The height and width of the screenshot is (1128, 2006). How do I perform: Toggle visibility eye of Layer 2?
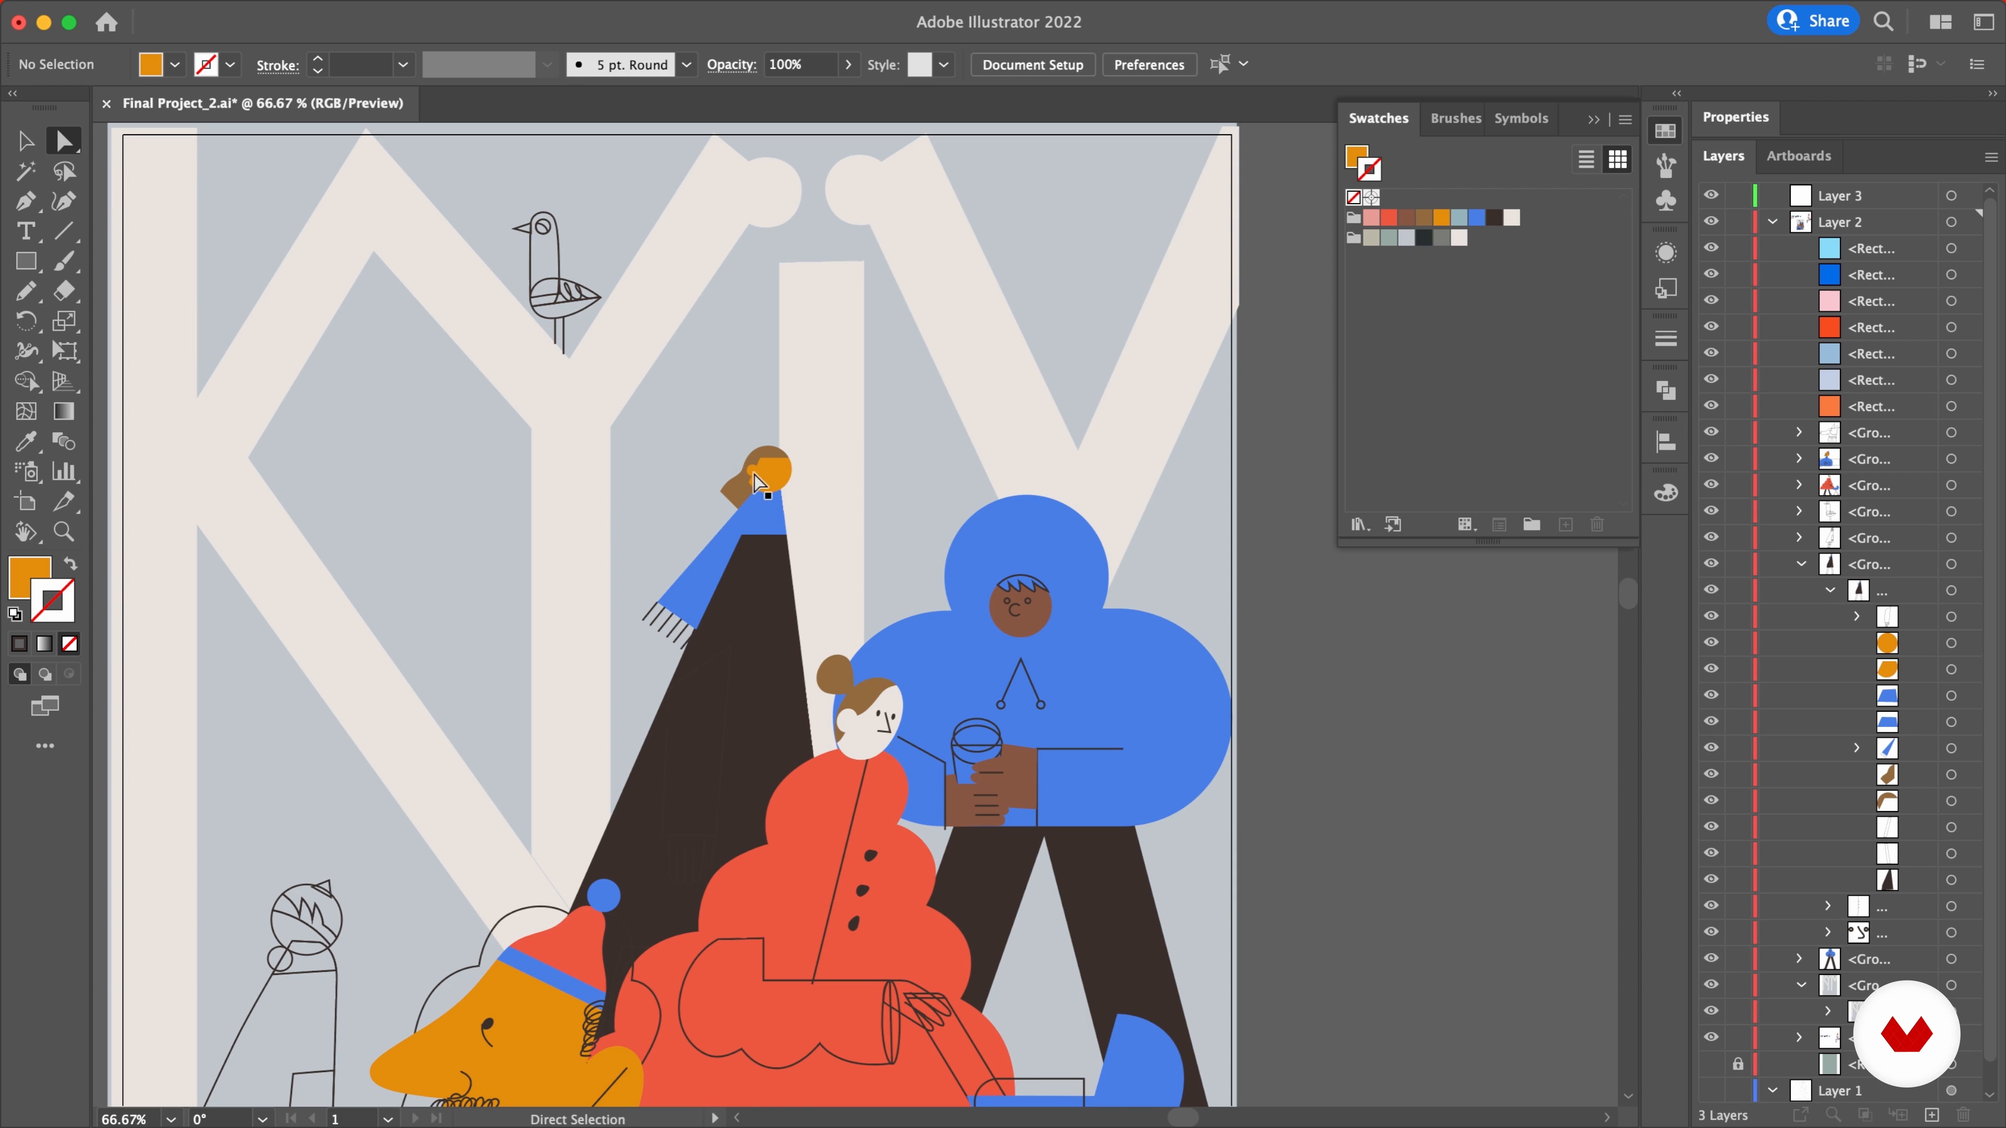pyautogui.click(x=1711, y=222)
